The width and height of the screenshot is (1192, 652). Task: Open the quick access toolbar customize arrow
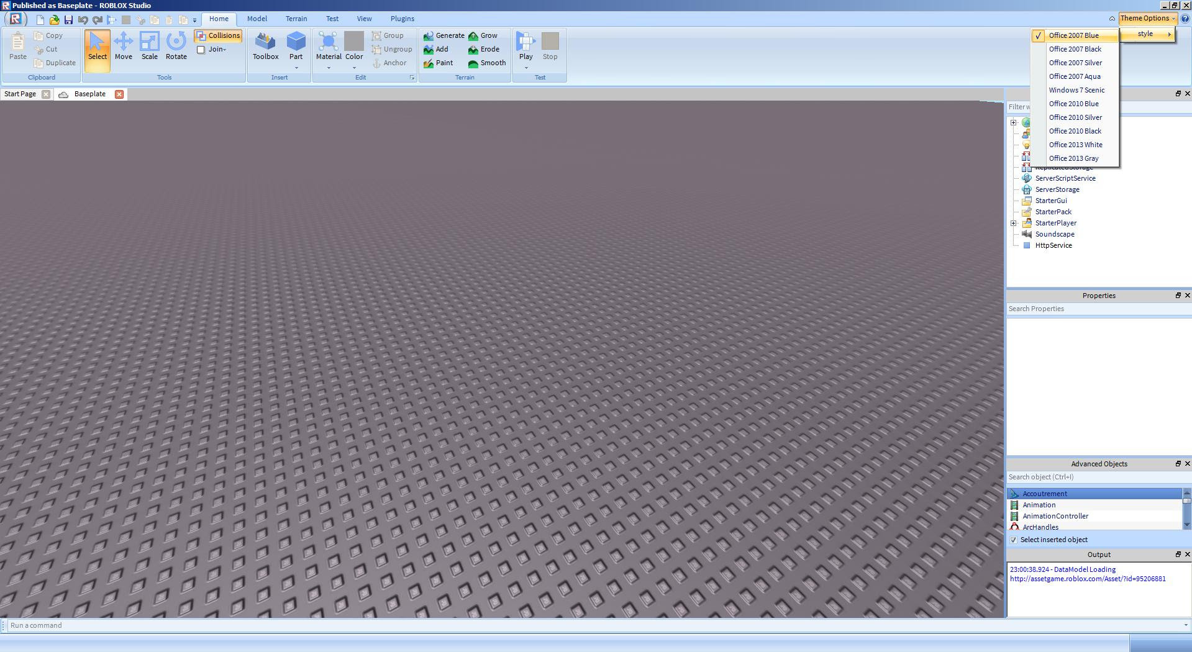click(194, 20)
